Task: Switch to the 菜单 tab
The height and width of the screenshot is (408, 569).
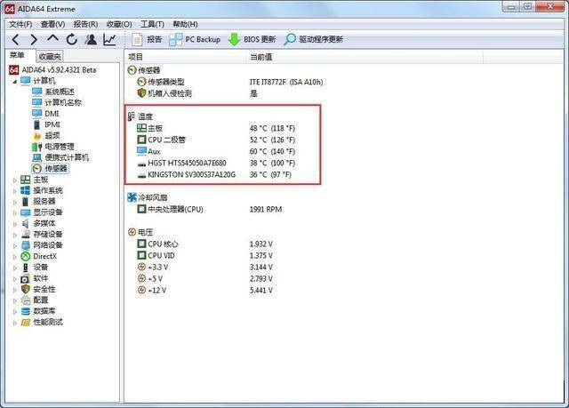Action: pos(18,55)
